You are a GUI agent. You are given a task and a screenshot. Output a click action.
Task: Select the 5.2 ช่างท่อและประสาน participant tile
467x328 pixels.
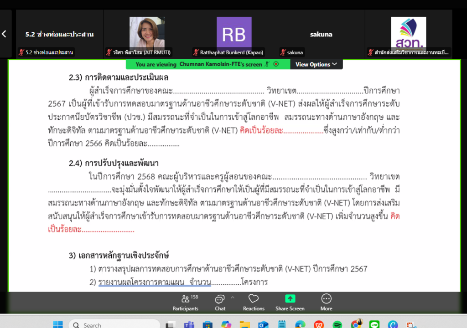click(x=59, y=35)
